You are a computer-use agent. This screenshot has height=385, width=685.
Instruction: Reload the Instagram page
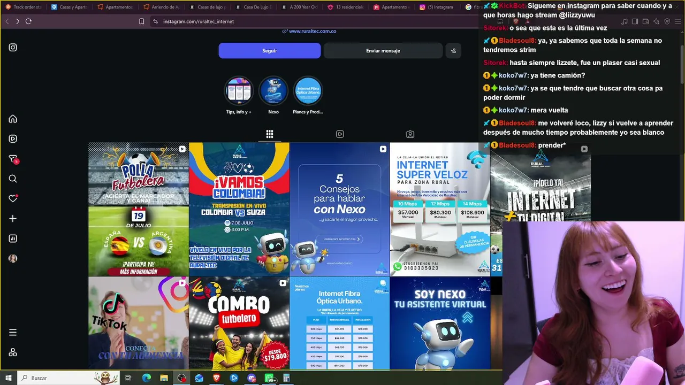click(x=28, y=21)
